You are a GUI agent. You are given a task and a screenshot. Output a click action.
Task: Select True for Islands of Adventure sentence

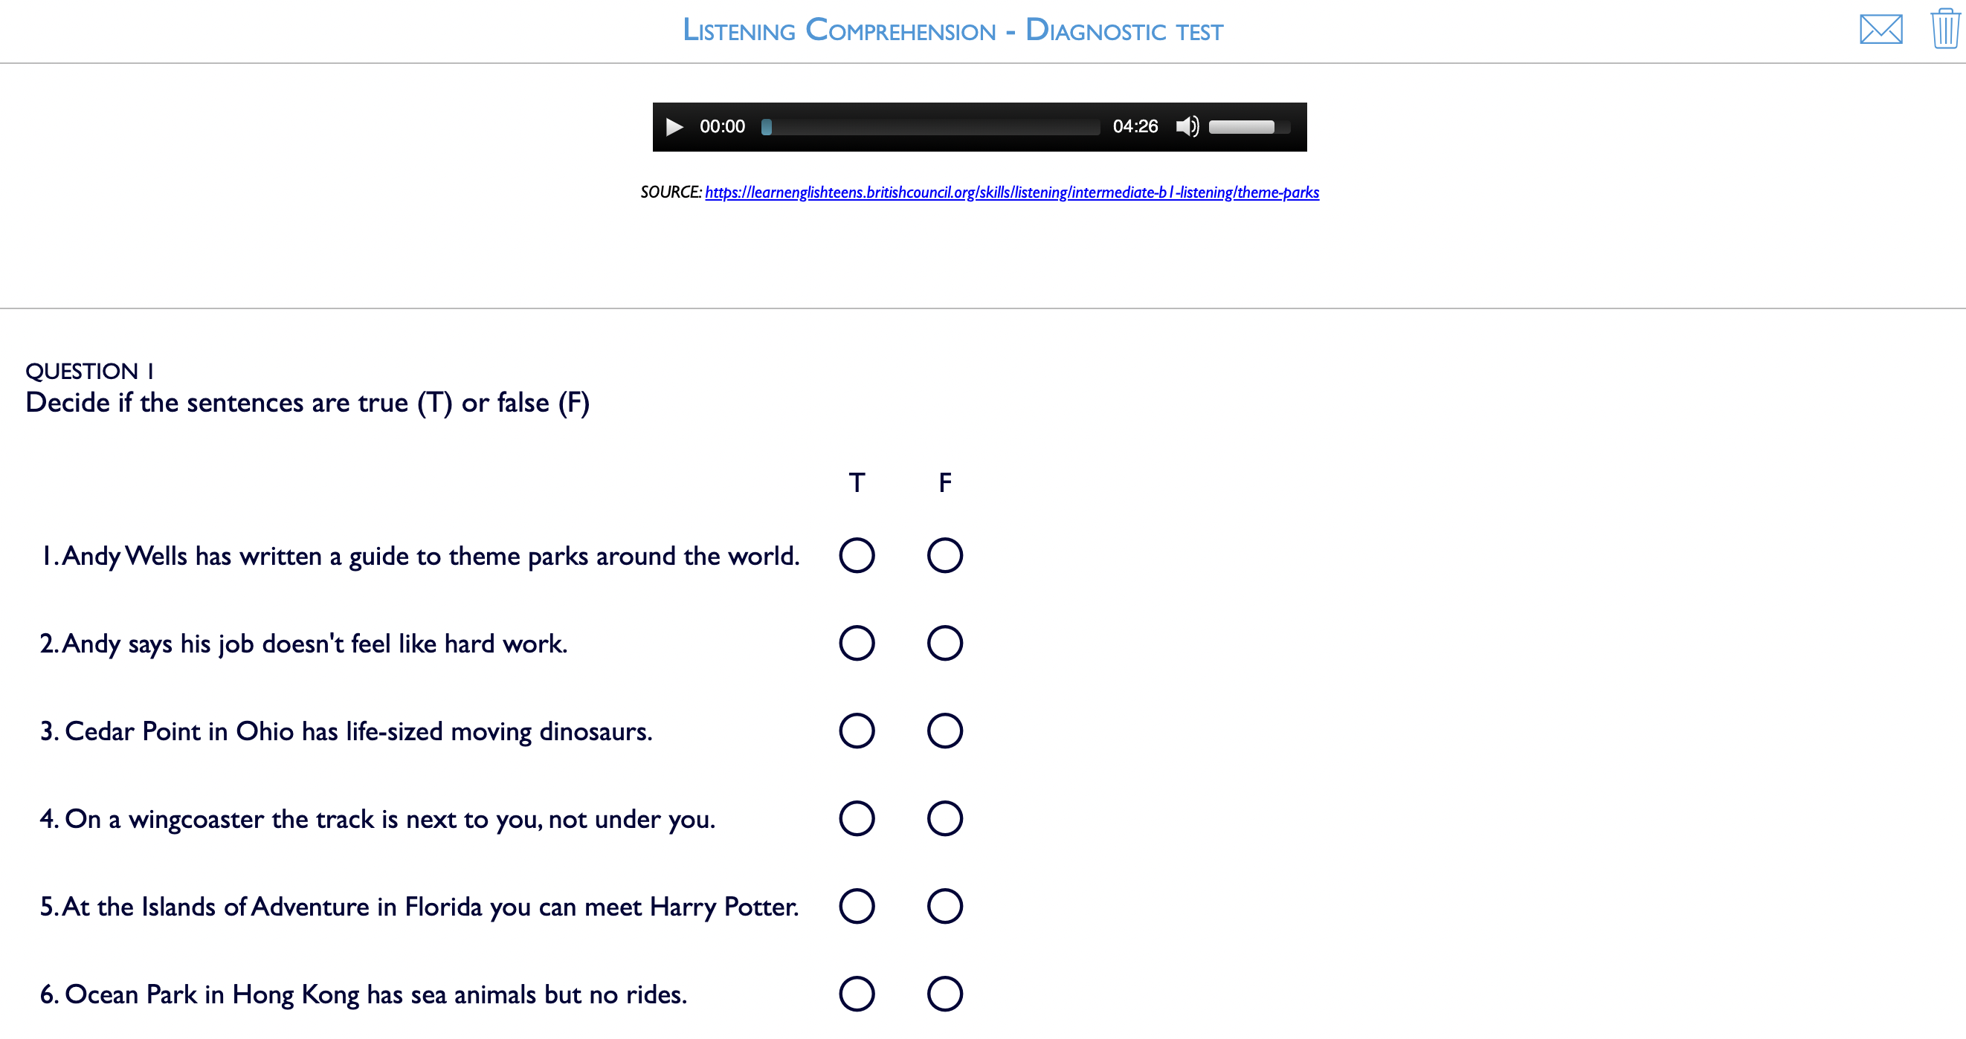[x=857, y=906]
